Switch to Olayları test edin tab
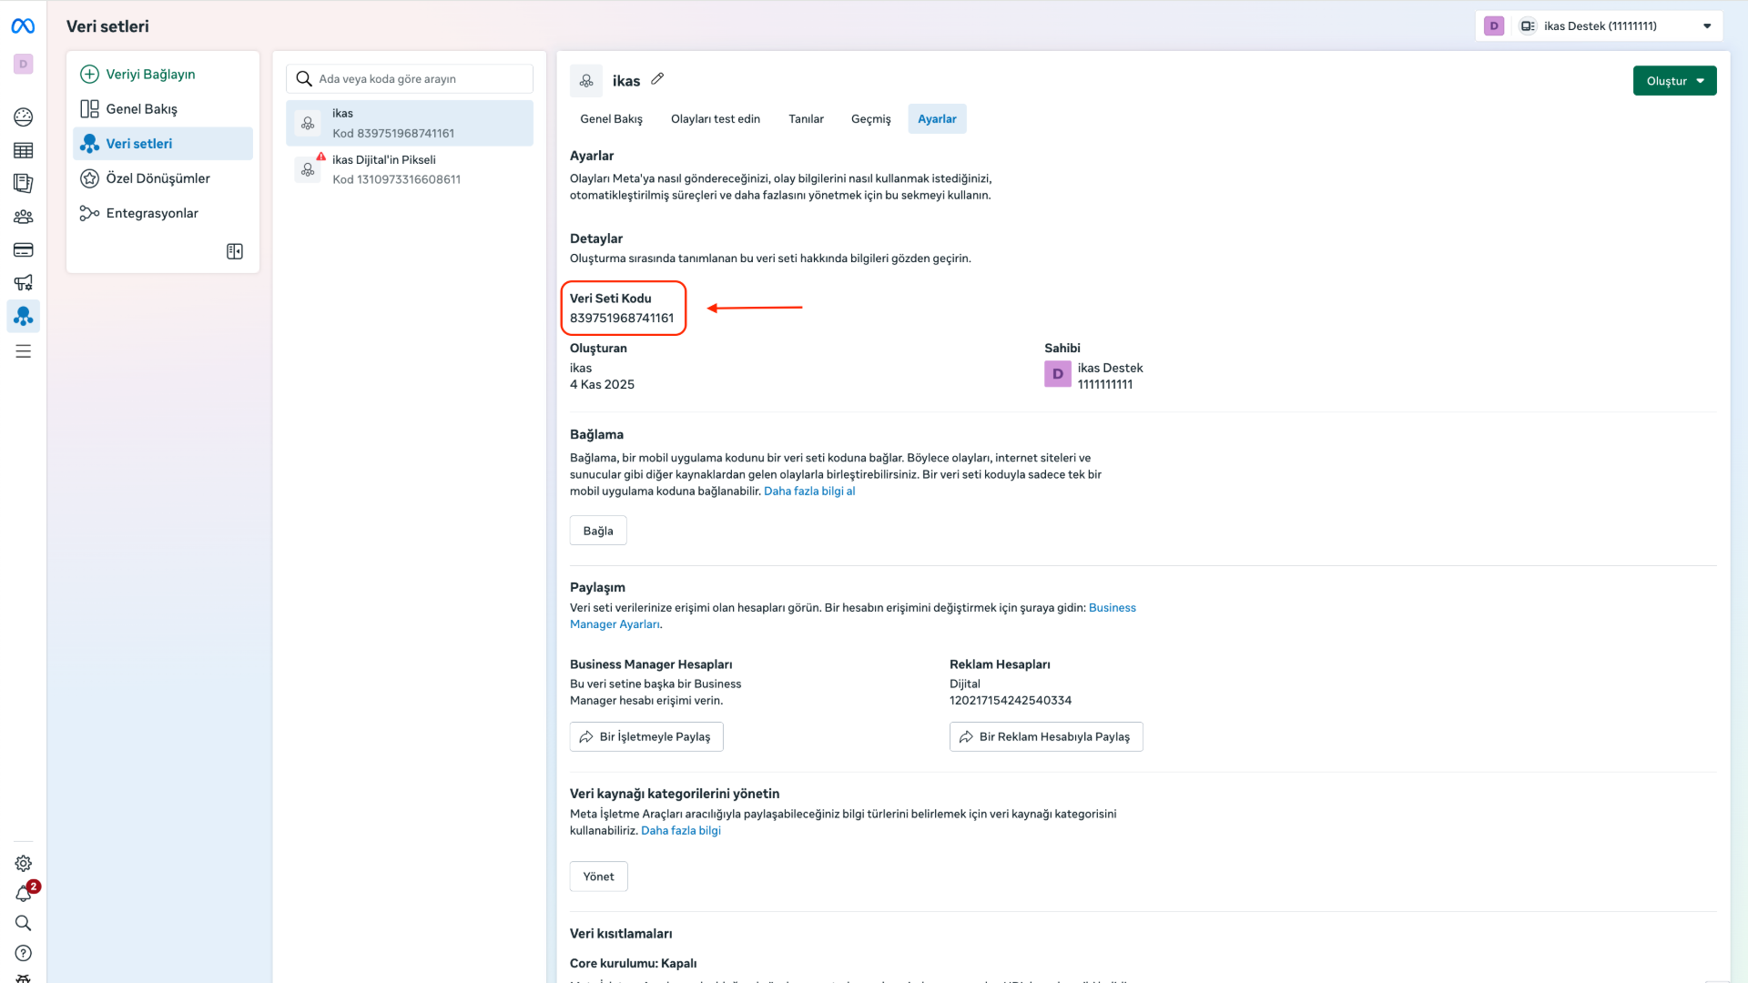This screenshot has height=983, width=1748. coord(716,119)
